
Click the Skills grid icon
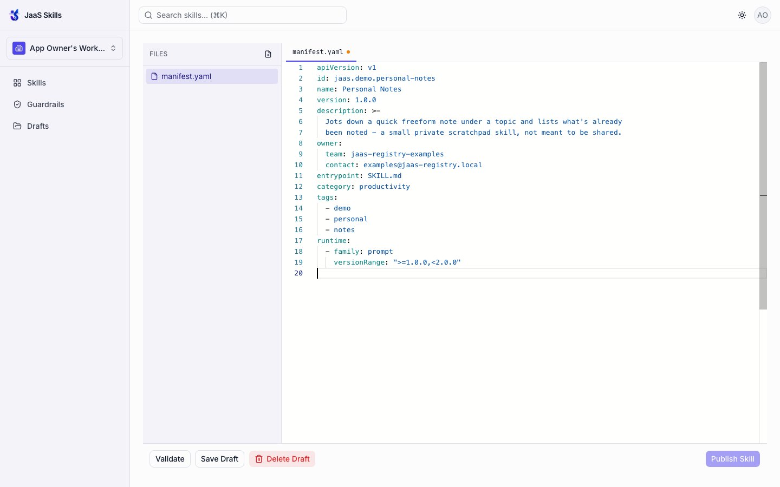coord(17,83)
